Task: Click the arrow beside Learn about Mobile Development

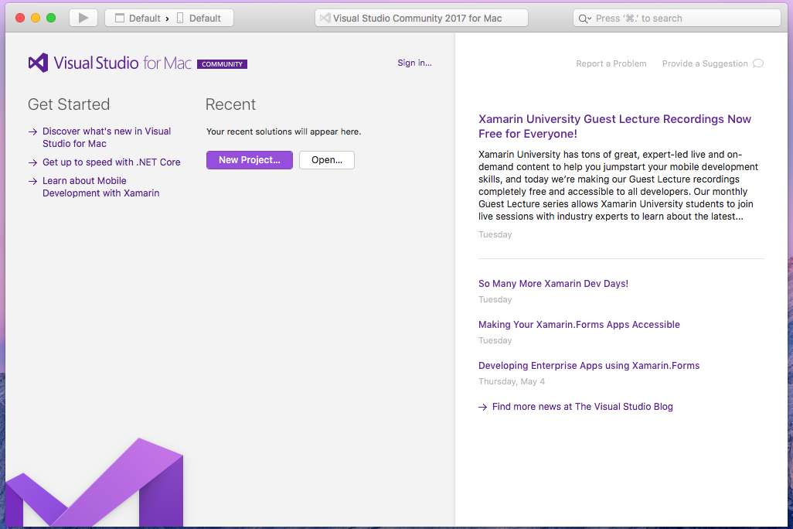Action: pyautogui.click(x=32, y=182)
